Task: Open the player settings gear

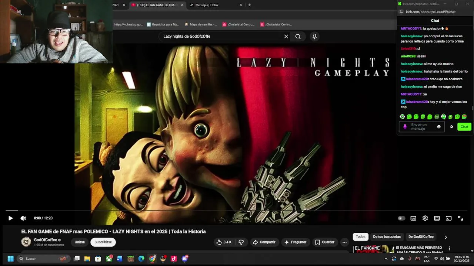Action: click(x=425, y=218)
